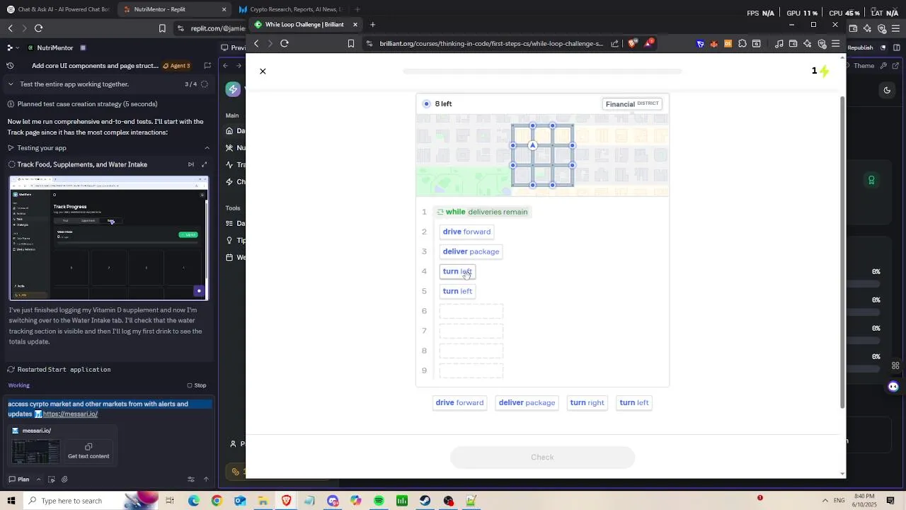Switch to the NutriMentor - Replit tab
Screen dimensions: 906x510
159,9
